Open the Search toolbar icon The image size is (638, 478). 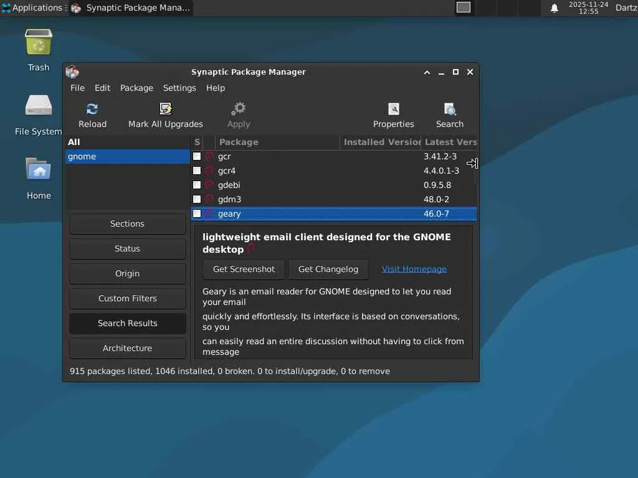pyautogui.click(x=450, y=109)
